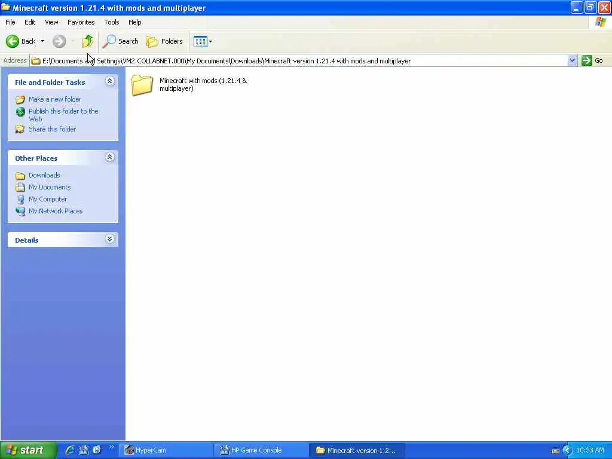Select the Minecraft with mods folder icon
612x459 pixels.
pyautogui.click(x=142, y=85)
